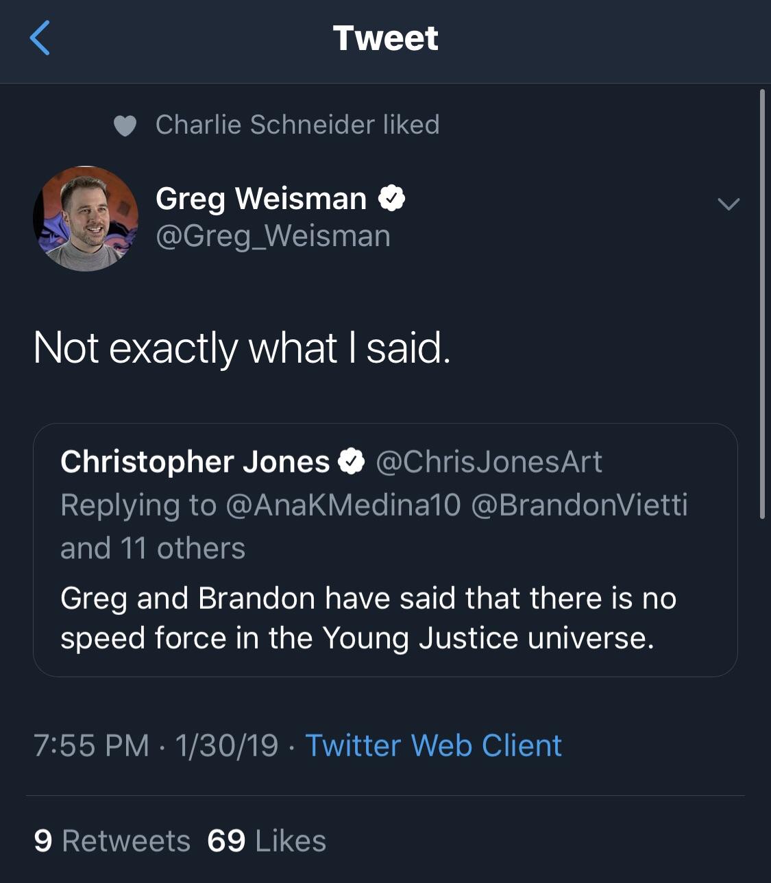View the 9 Retweets list
The height and width of the screenshot is (883, 771).
(x=112, y=840)
